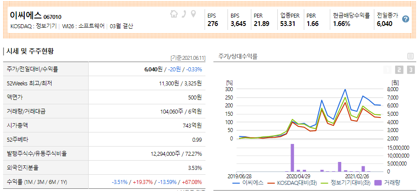Screen dimensions: 418x191
Task: Click the 주가/전일대비/수익률 row label
Action: tap(32, 69)
